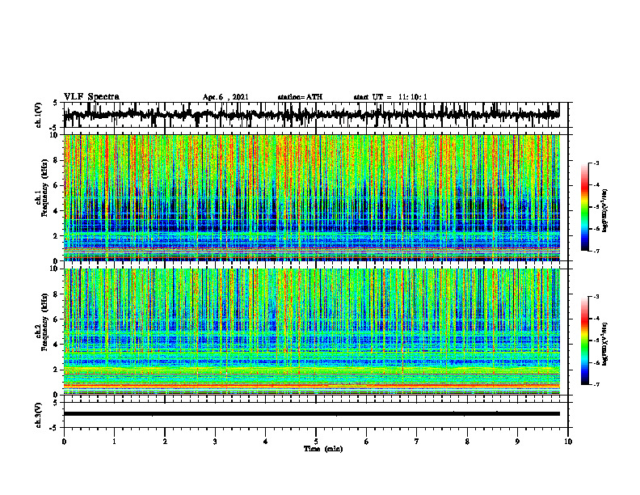Click the ch.1 "Frequency (kHz)" axis label

(x=44, y=188)
